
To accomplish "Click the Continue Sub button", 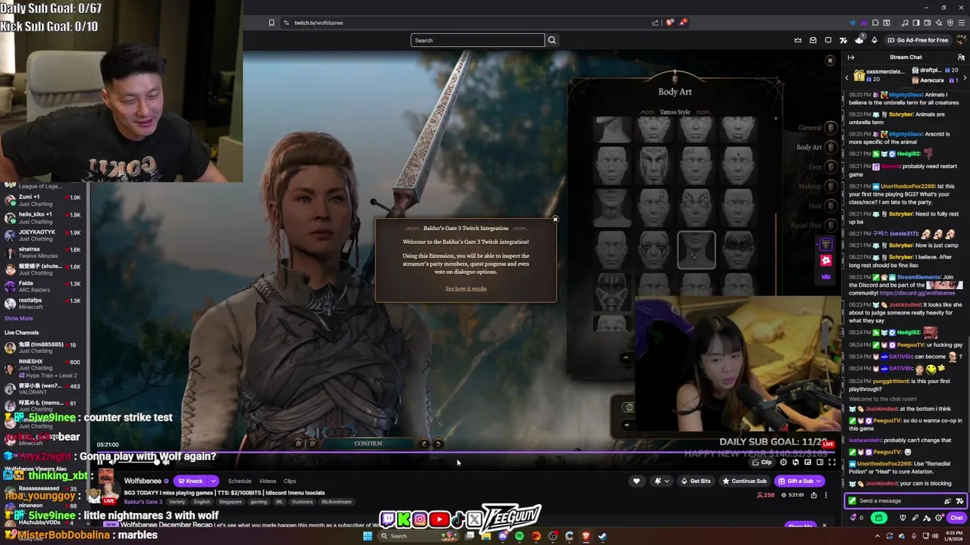I will coord(744,481).
